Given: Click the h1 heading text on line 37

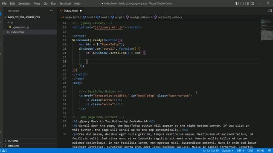Looking at the screenshot, I should click(x=113, y=121).
